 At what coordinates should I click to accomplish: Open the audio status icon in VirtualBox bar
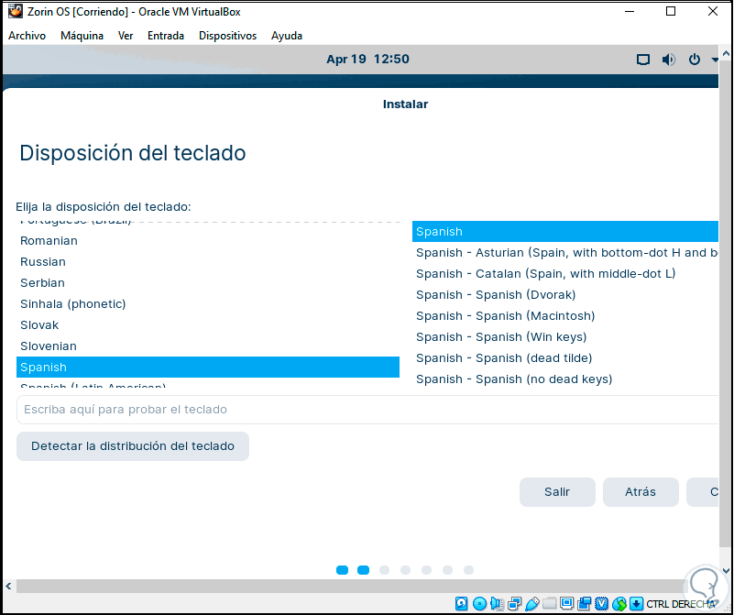[498, 604]
